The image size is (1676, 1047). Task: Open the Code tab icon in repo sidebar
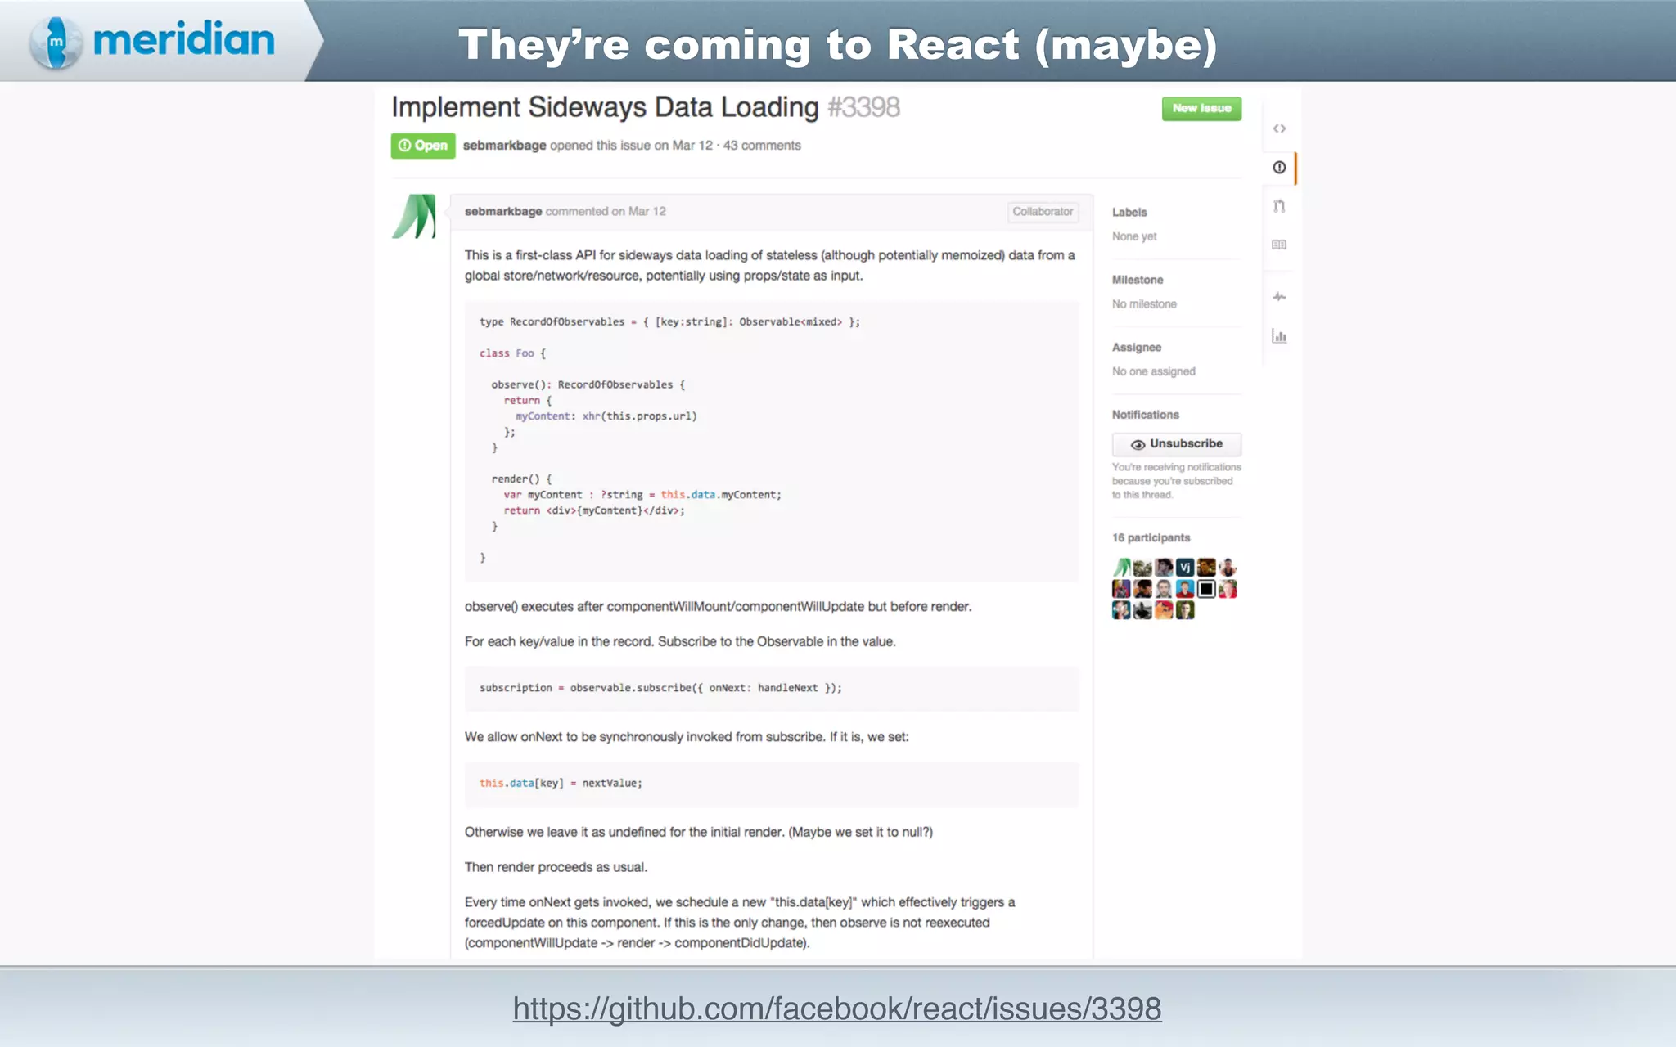pyautogui.click(x=1279, y=128)
